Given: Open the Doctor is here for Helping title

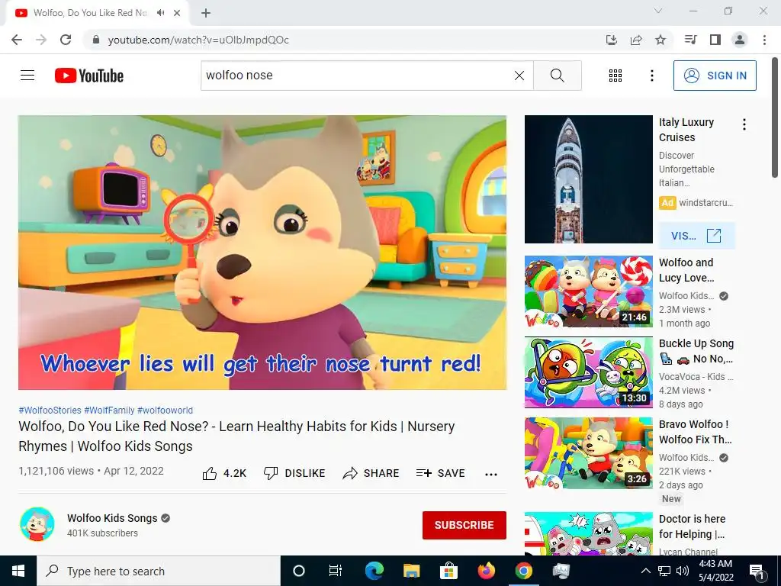Looking at the screenshot, I should [x=692, y=526].
